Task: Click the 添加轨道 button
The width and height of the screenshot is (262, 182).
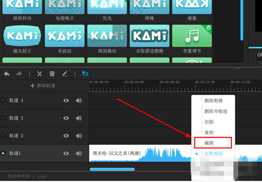Action: [x=42, y=86]
